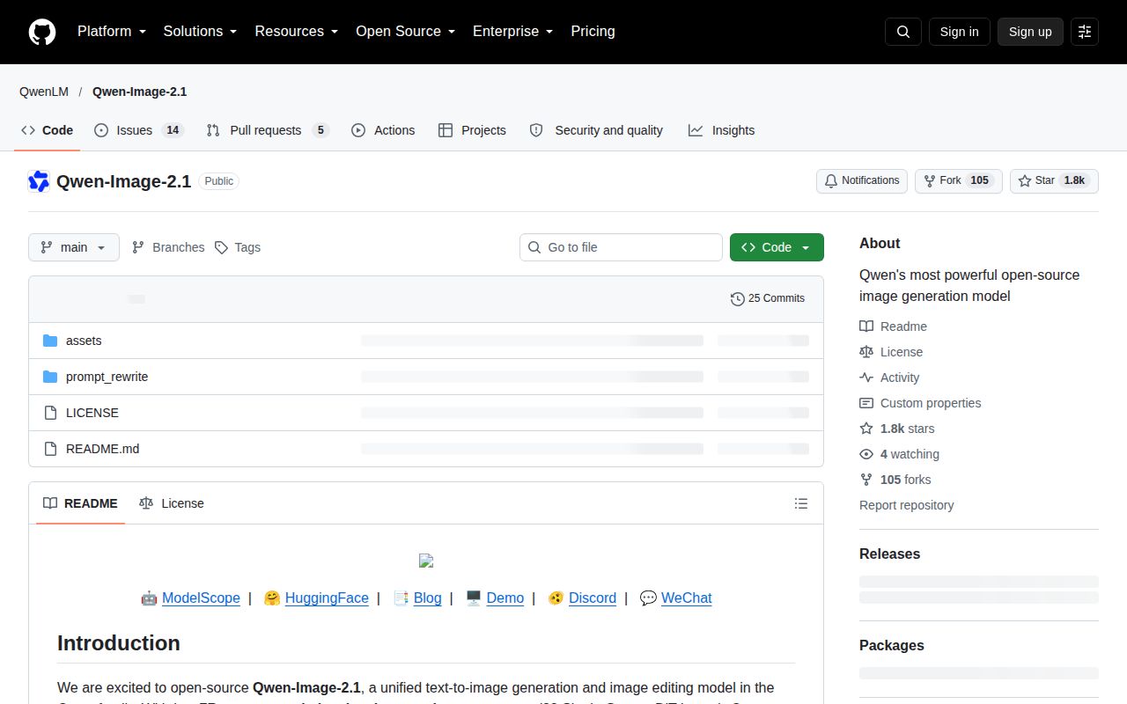Fork the repository using the Fork button

coord(959,180)
